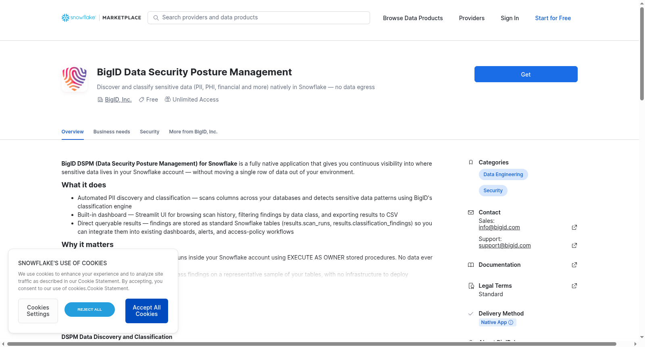The image size is (645, 347).
Task: Open Cookies Settings
Action: [38, 311]
